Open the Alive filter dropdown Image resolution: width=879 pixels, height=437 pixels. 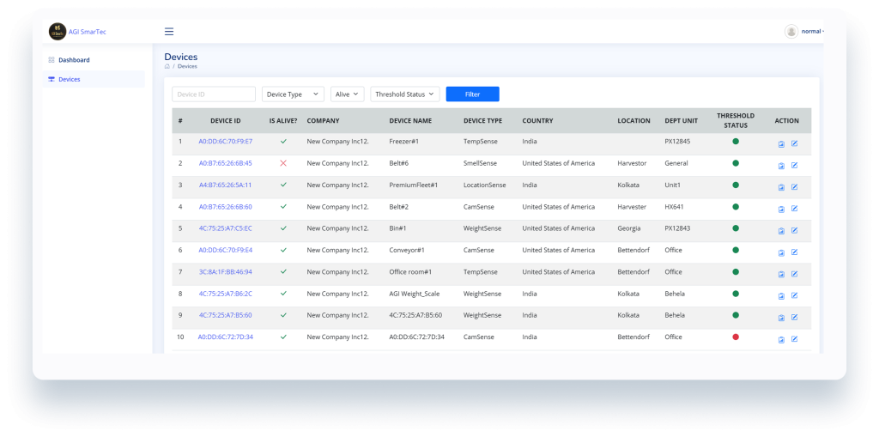point(348,94)
